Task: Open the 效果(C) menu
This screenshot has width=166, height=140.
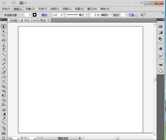Action: point(67,9)
